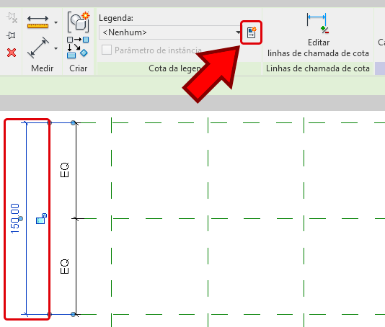Click the upper EQ dimension label
This screenshot has height=327, width=385.
coord(64,170)
